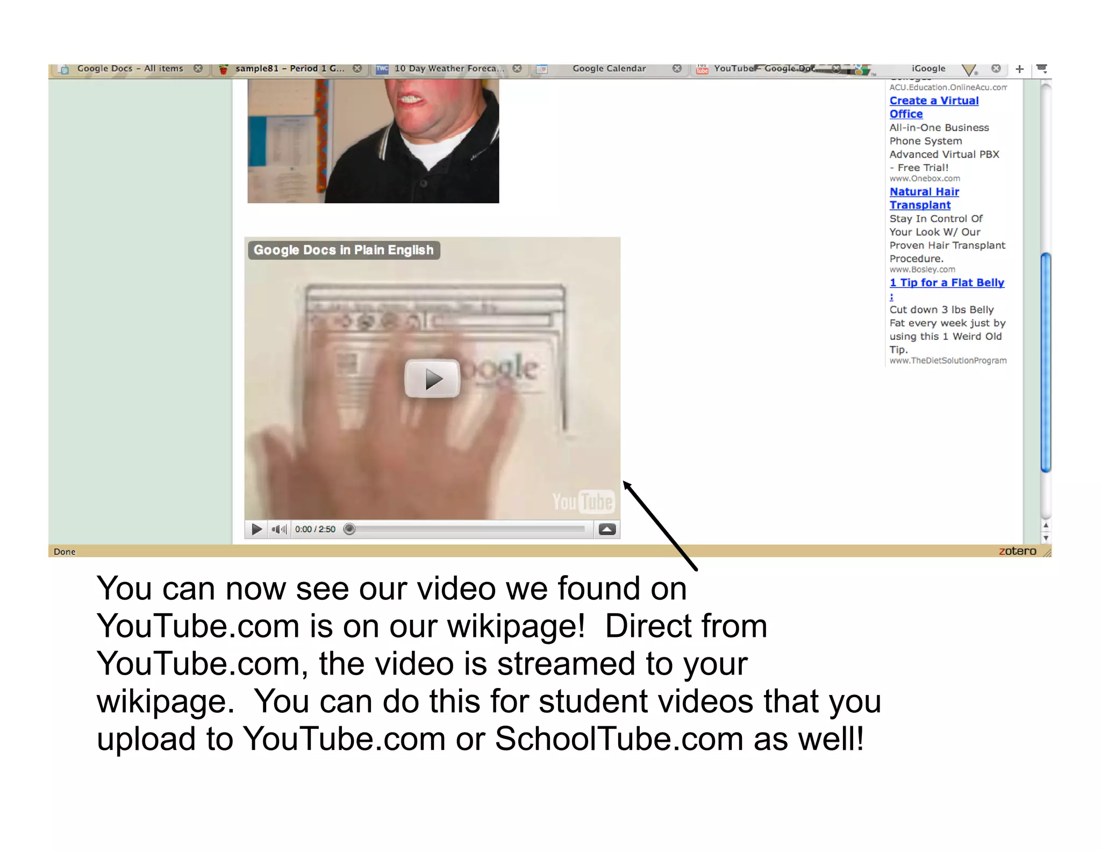This screenshot has width=1101, height=851.
Task: Click the photo of the man thumbnail
Action: 373,141
